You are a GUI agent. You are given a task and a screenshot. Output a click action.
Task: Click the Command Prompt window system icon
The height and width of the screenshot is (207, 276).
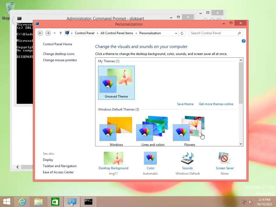click(x=19, y=19)
